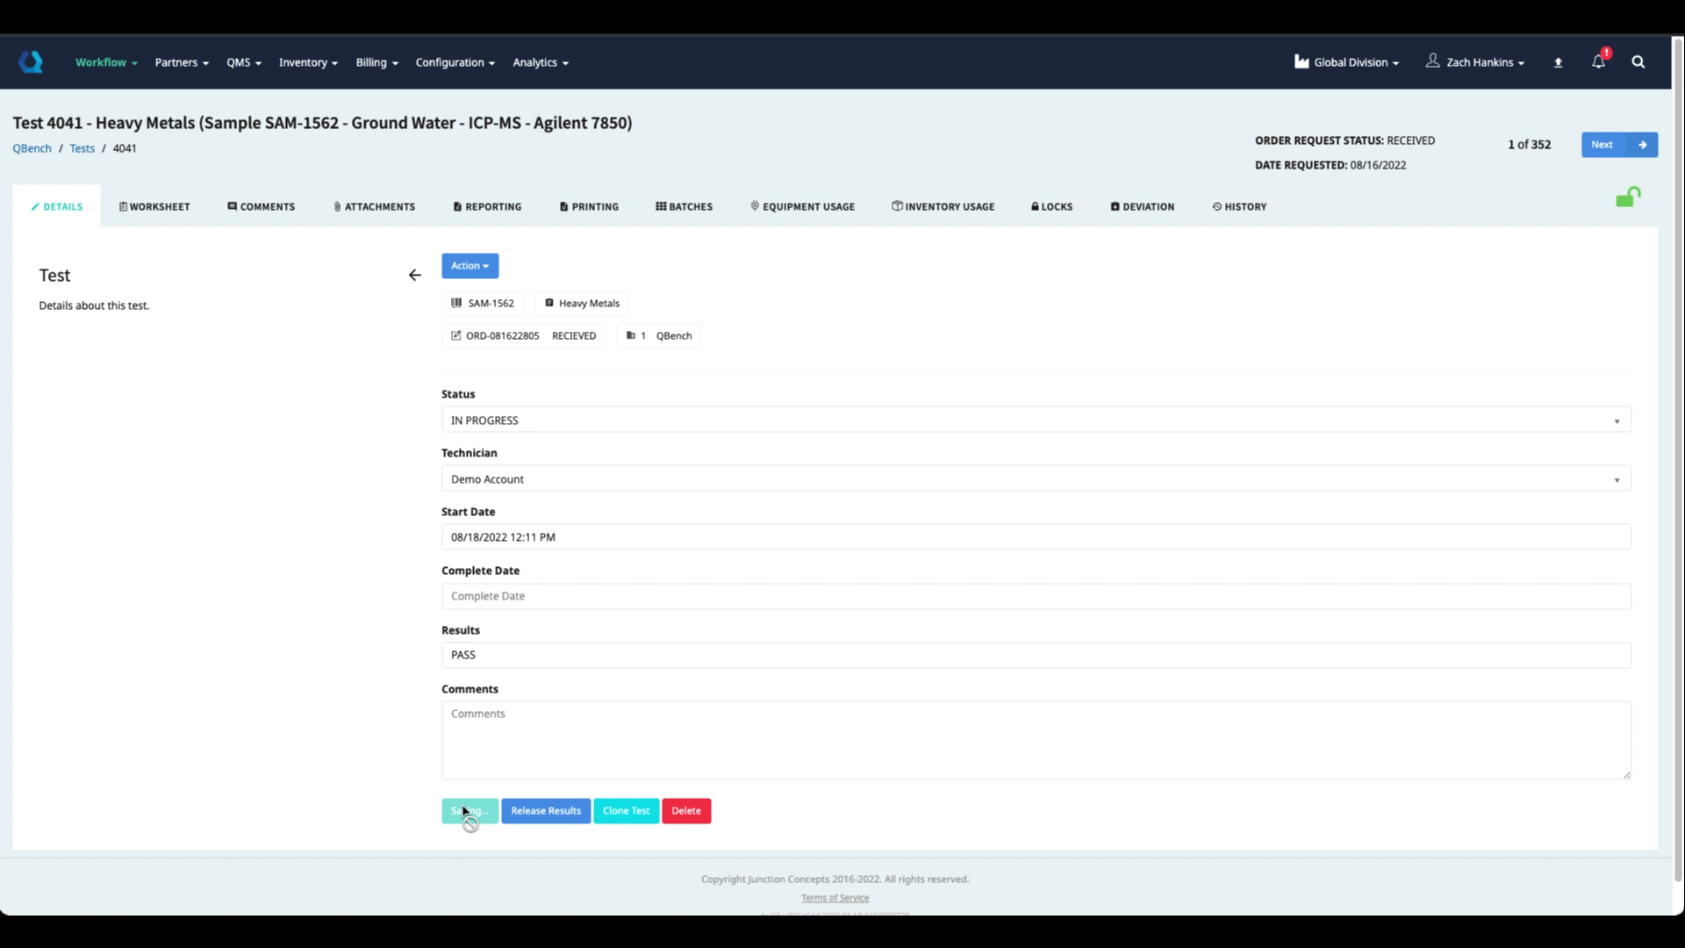The image size is (1685, 948).
Task: Click the QBench logo icon
Action: (x=31, y=61)
